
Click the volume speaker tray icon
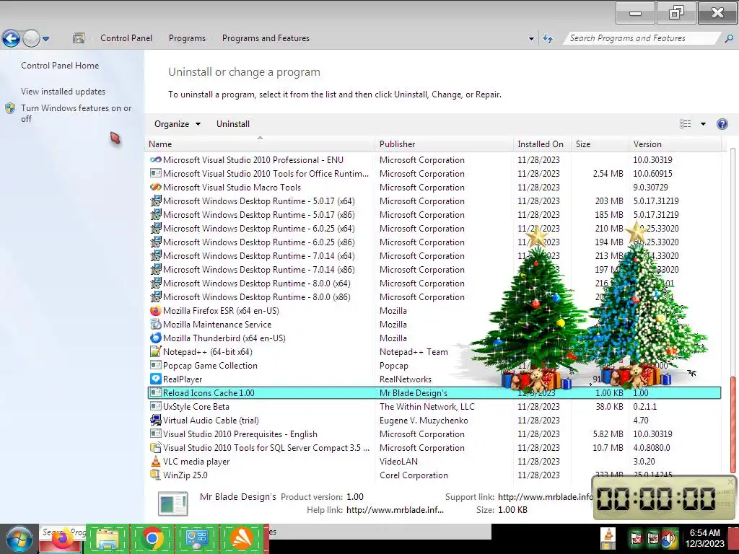(668, 538)
